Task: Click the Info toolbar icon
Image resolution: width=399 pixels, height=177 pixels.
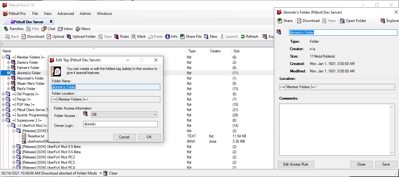Action: click(x=168, y=37)
